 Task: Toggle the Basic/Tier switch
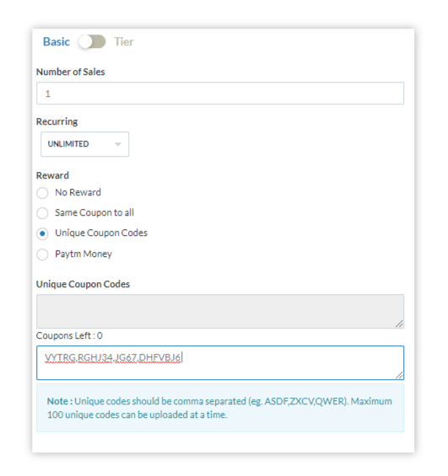click(x=92, y=41)
